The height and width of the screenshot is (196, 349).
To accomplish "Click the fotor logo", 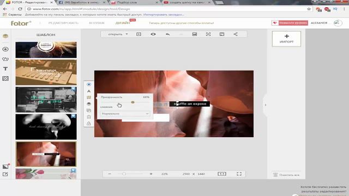I will 21,23.
